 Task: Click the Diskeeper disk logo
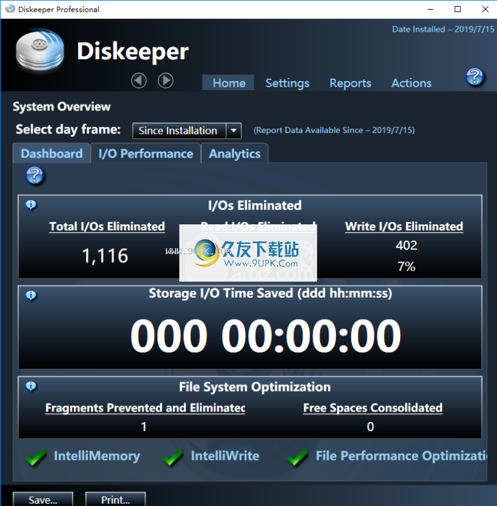tap(40, 50)
